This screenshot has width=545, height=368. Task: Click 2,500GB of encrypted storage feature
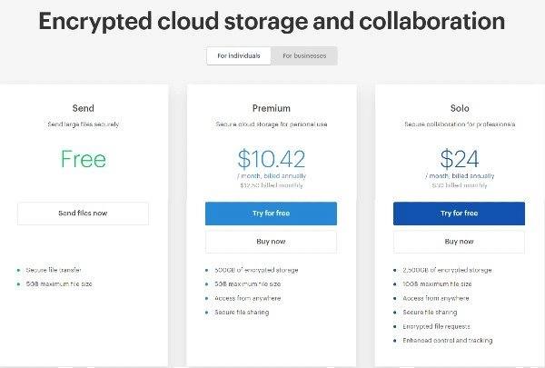point(447,270)
